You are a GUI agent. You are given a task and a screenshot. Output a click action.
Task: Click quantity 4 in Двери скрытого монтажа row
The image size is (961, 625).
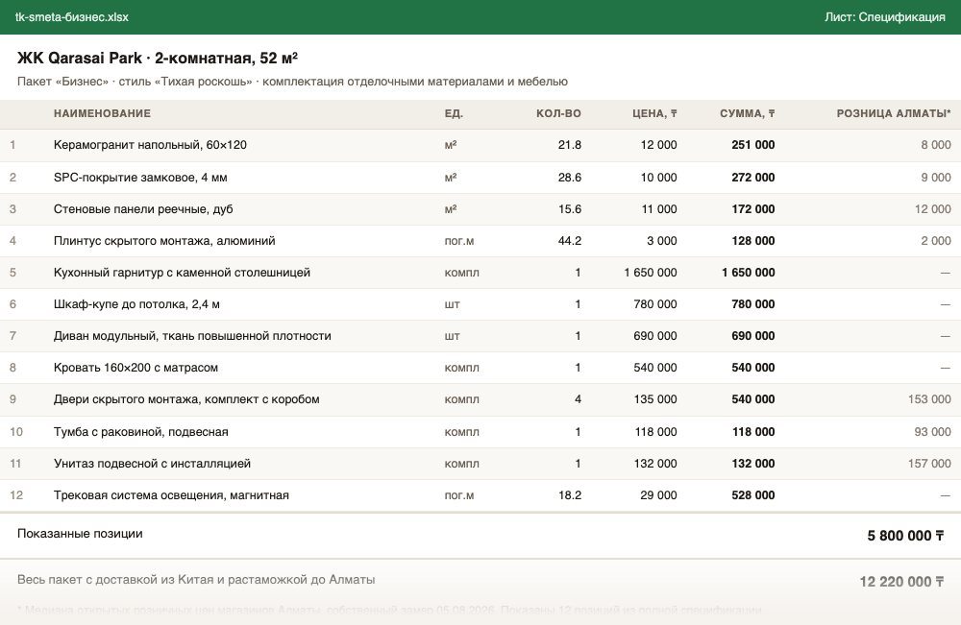tap(578, 399)
